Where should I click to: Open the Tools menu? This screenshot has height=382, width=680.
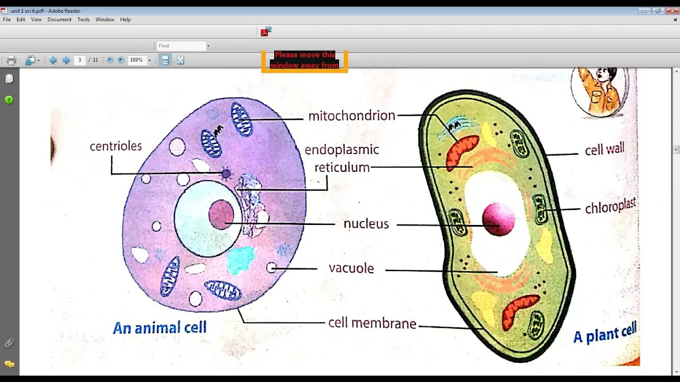pyautogui.click(x=83, y=20)
